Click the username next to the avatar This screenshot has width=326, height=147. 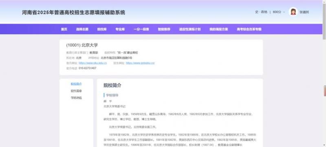click(304, 12)
